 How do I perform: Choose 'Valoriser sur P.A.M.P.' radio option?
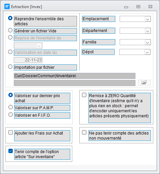10,107
